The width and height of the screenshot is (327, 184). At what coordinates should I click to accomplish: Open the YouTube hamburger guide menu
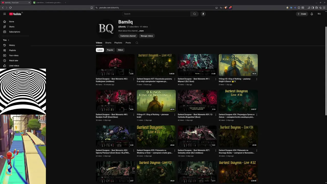coord(4,14)
